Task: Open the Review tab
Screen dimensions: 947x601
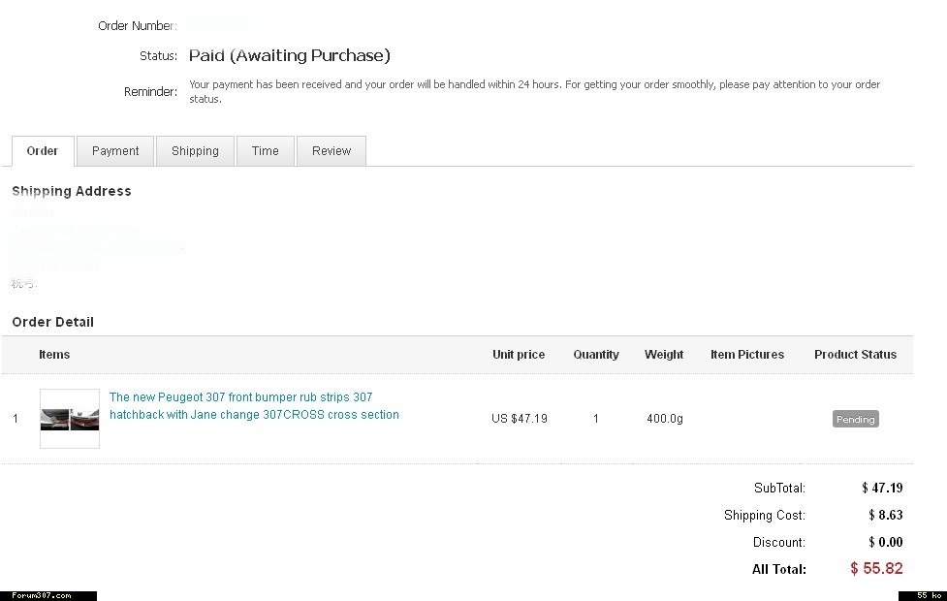Action: click(331, 151)
